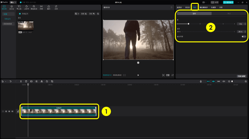The image size is (249, 139).
Task: Switch to the Adjustment tab in inspector
Action: coord(221,7)
